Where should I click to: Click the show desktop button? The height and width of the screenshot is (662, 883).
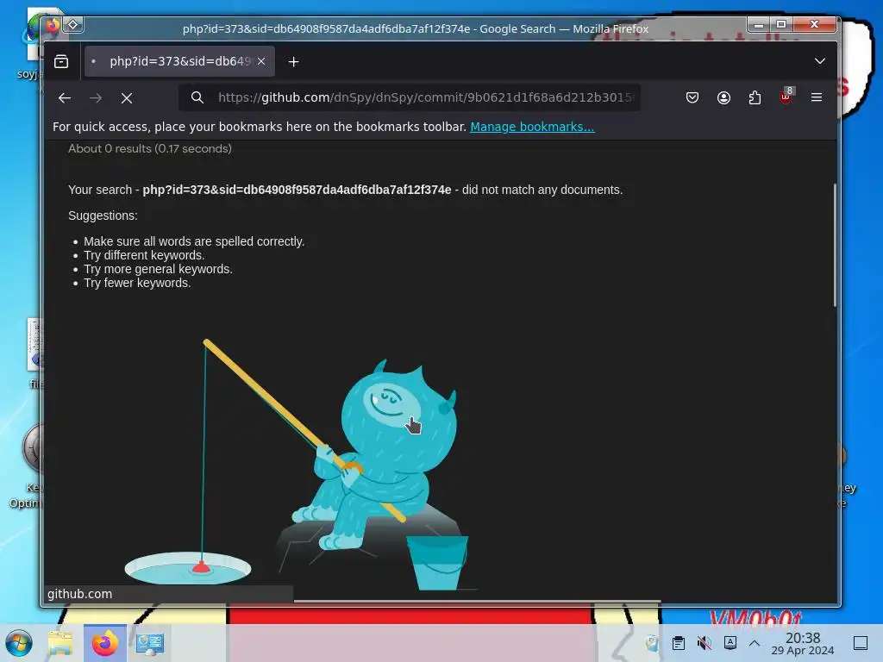point(861,643)
